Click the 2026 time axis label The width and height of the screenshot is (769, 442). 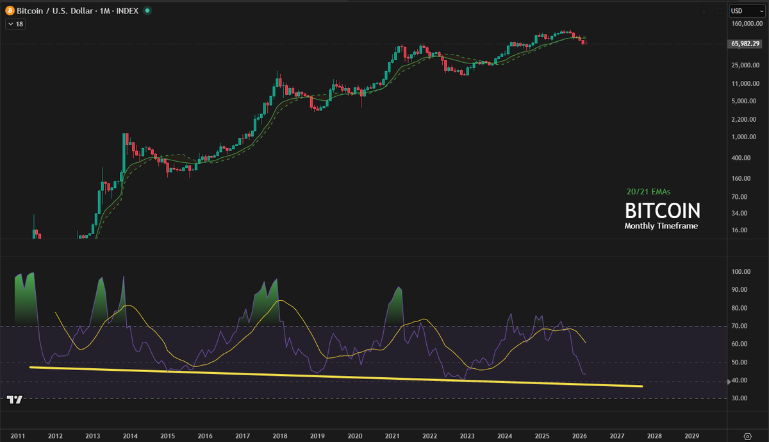[x=579, y=435]
